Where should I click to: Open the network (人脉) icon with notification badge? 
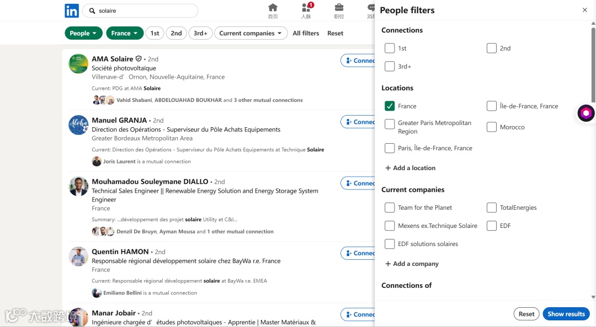pos(306,8)
